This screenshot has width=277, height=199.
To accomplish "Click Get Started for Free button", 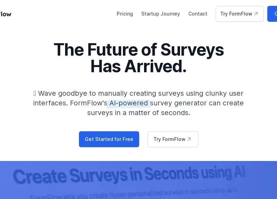I will (x=109, y=139).
